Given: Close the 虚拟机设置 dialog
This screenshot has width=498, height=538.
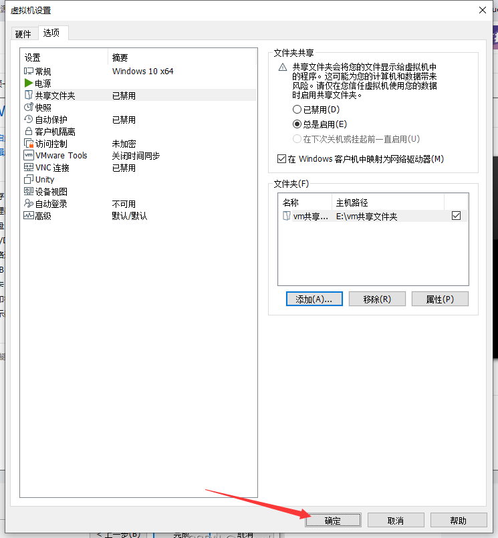Looking at the screenshot, I should [482, 10].
